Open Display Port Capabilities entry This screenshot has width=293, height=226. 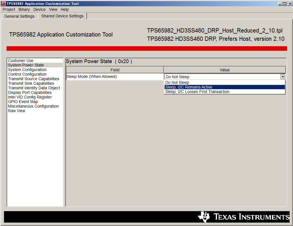click(35, 93)
